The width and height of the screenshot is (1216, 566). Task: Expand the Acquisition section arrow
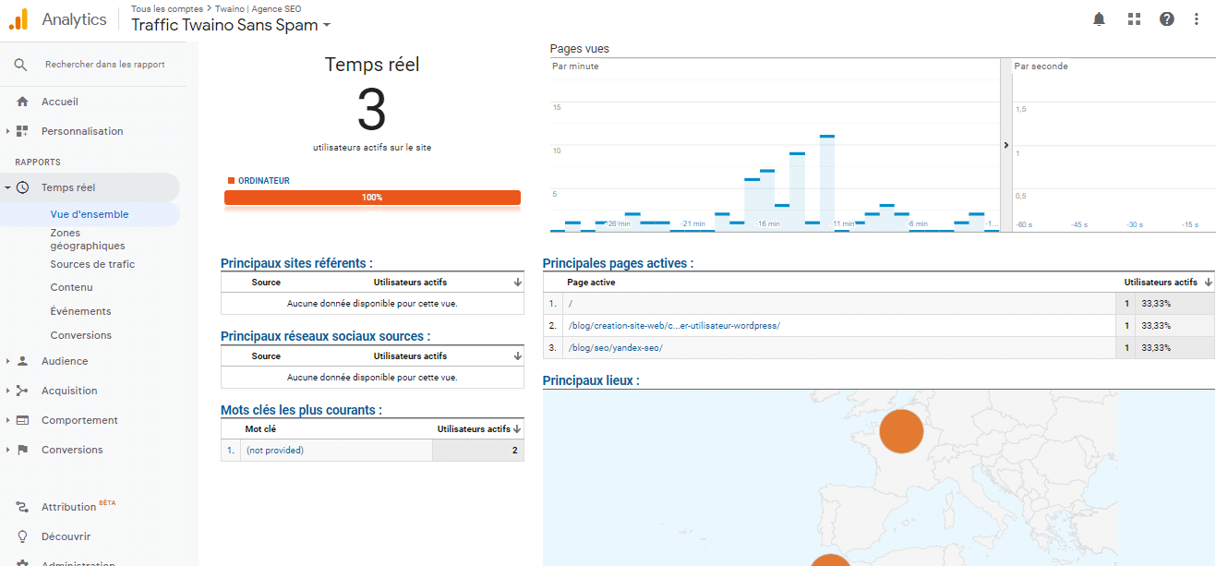7,391
